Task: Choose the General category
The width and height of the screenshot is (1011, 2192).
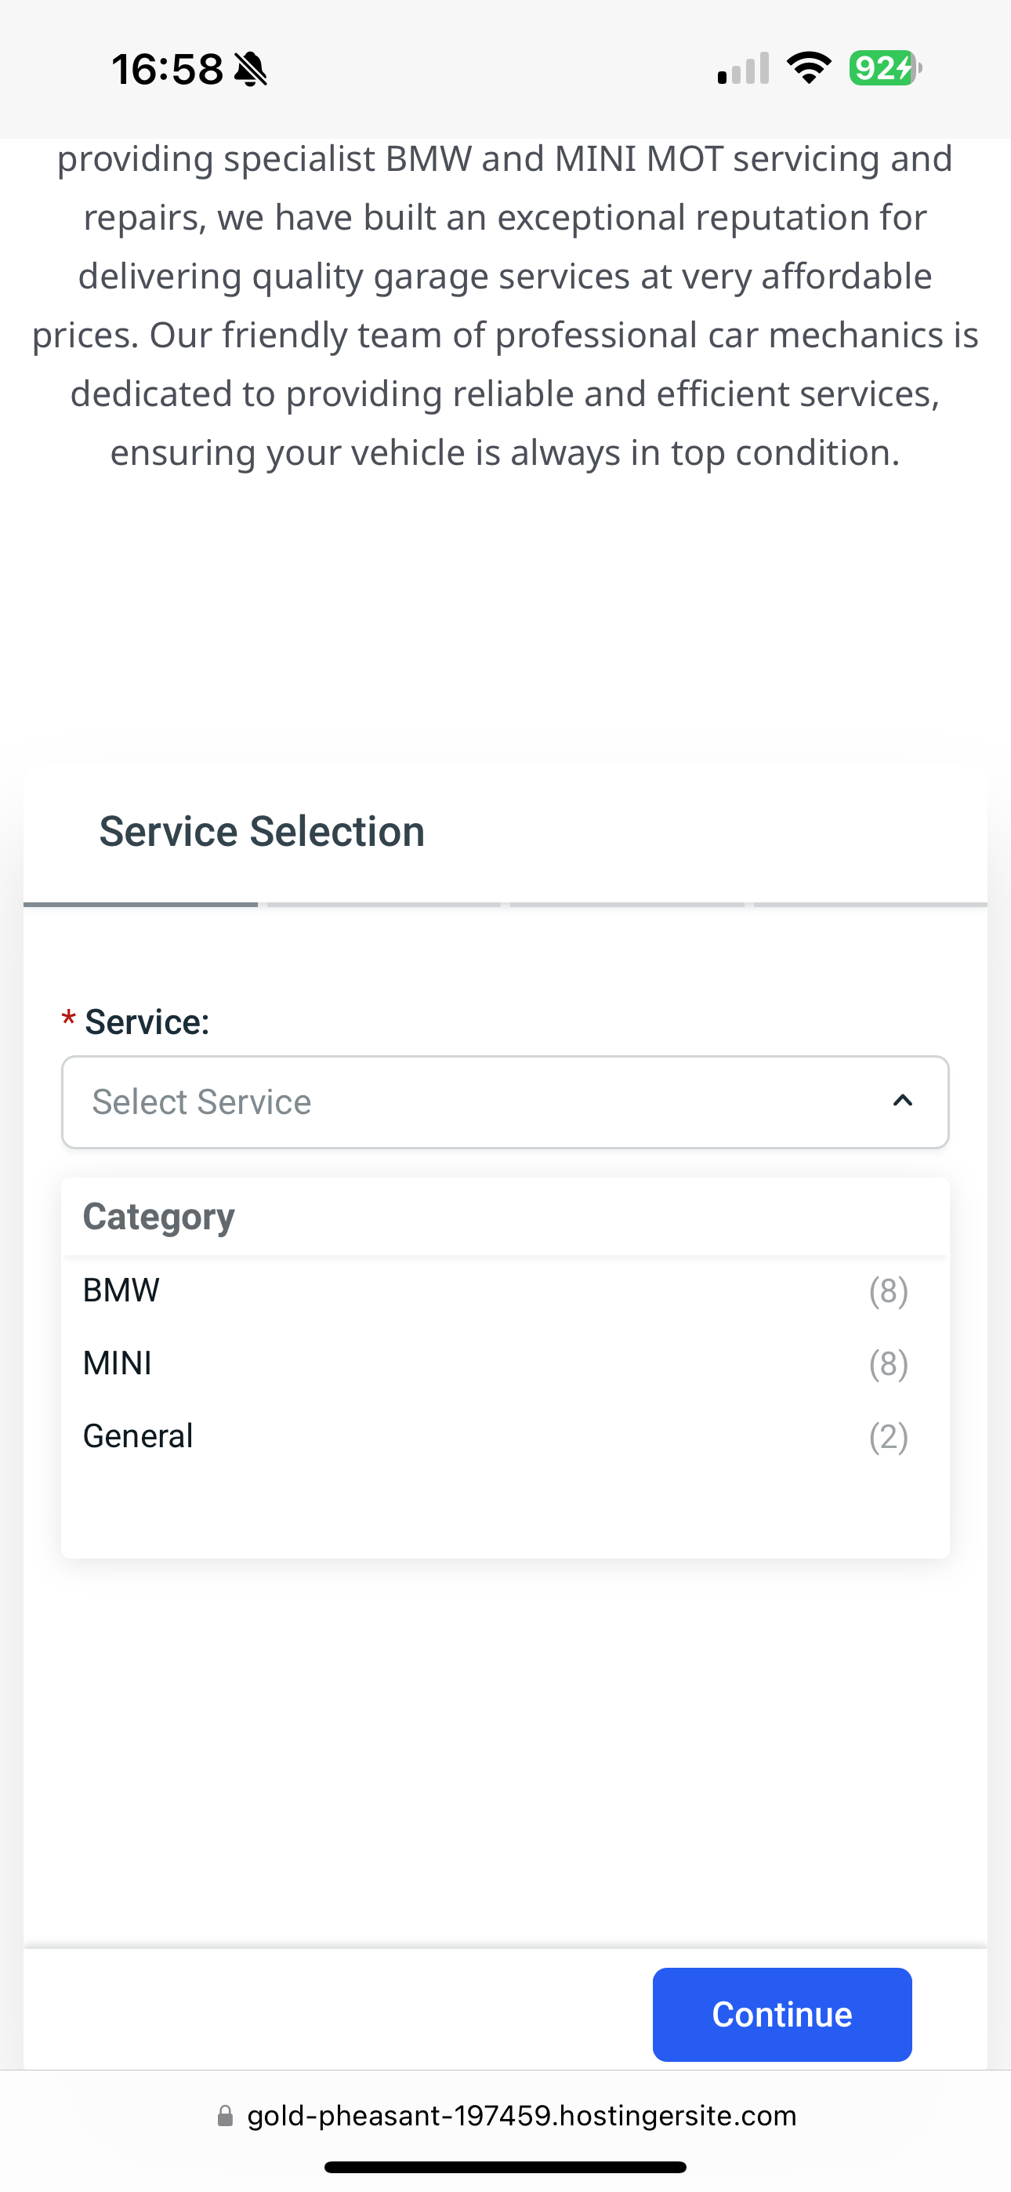Action: (505, 1436)
